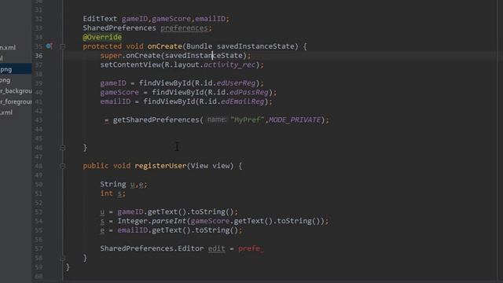
Task: Click underlined preferences field on line 33
Action: 184,28
